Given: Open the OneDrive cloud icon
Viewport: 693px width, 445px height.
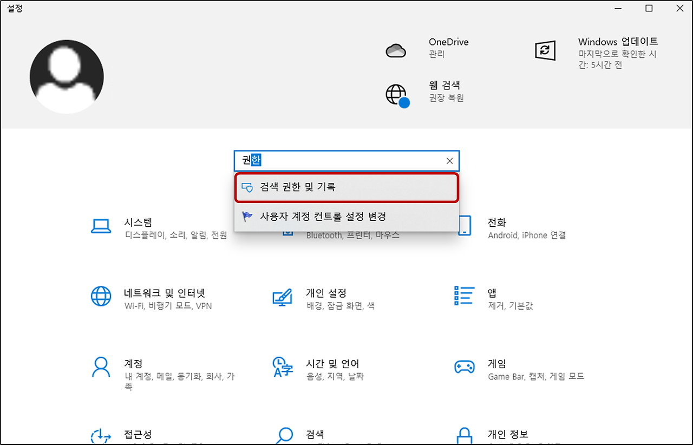Looking at the screenshot, I should click(396, 50).
